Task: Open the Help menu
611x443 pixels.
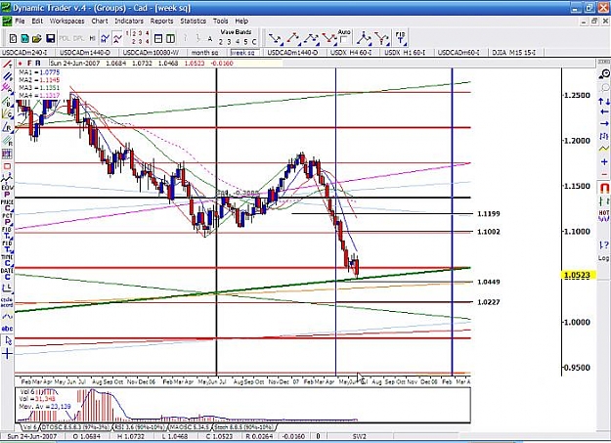Action: (241, 22)
